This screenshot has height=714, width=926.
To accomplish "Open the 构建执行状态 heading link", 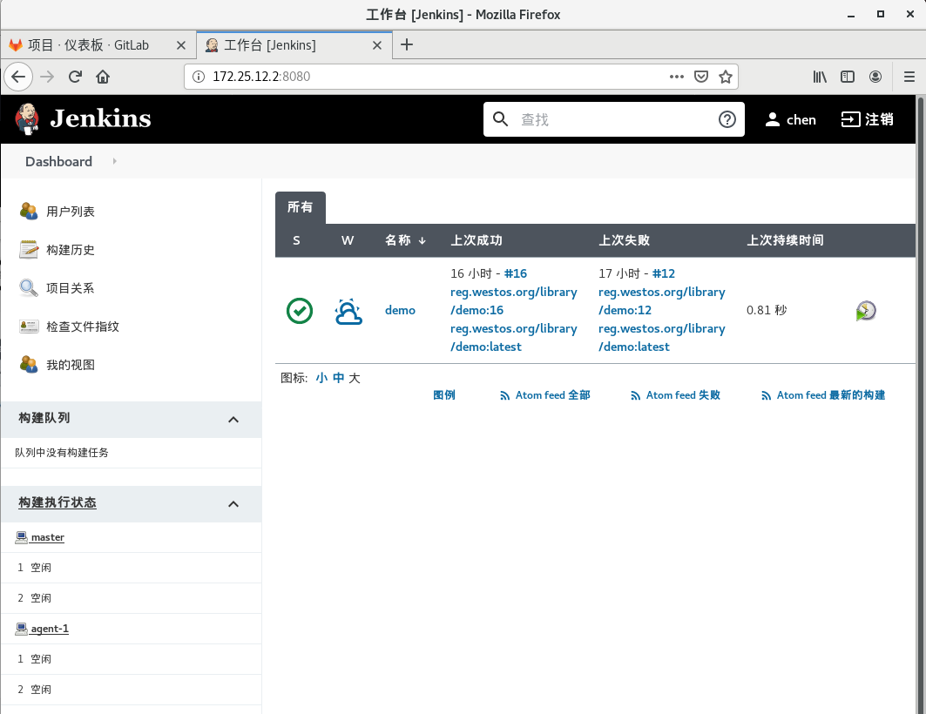I will tap(57, 502).
